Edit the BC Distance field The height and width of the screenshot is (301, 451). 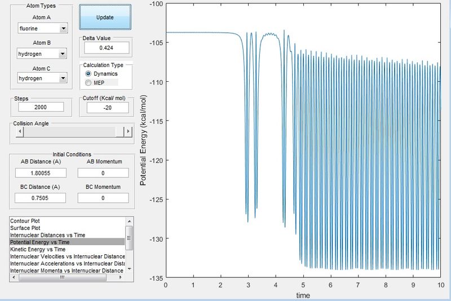40,198
